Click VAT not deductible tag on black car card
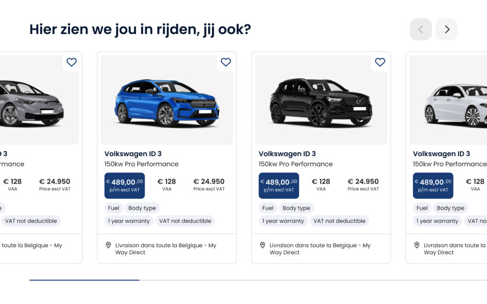Image resolution: width=487 pixels, height=304 pixels. (339, 221)
